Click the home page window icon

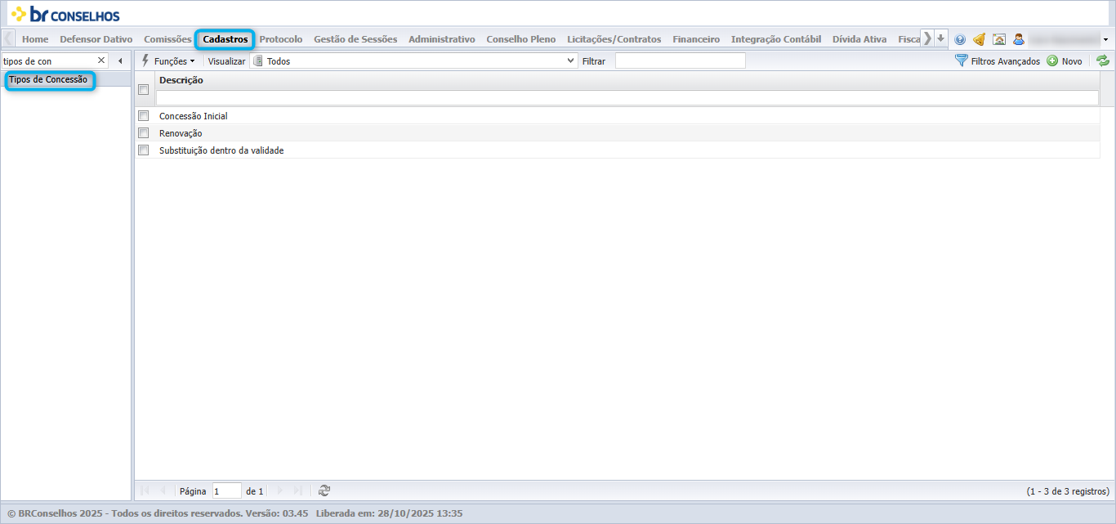coord(998,39)
